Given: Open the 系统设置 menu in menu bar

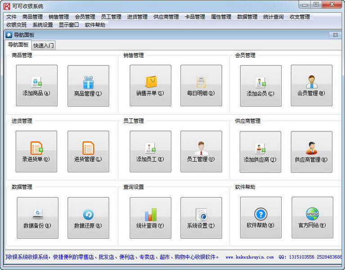Looking at the screenshot, I should coord(43,25).
